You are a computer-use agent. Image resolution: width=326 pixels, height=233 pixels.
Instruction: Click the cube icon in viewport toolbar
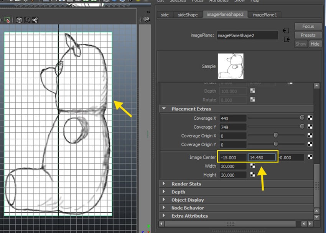(19, 20)
